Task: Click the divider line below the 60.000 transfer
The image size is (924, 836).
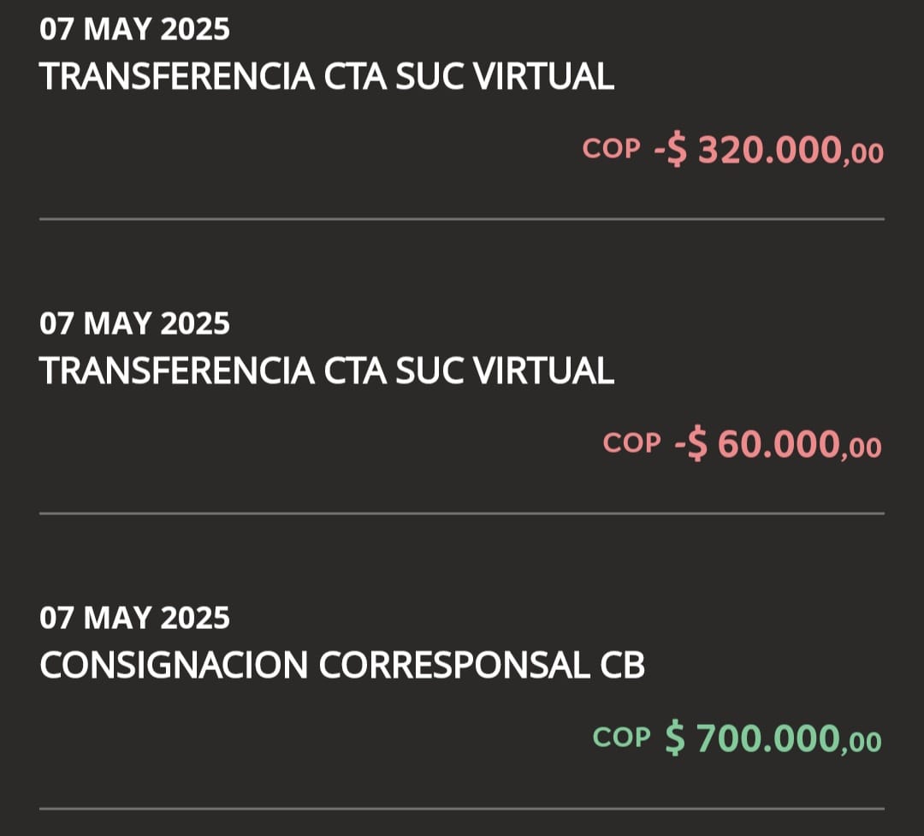Action: coord(462,513)
